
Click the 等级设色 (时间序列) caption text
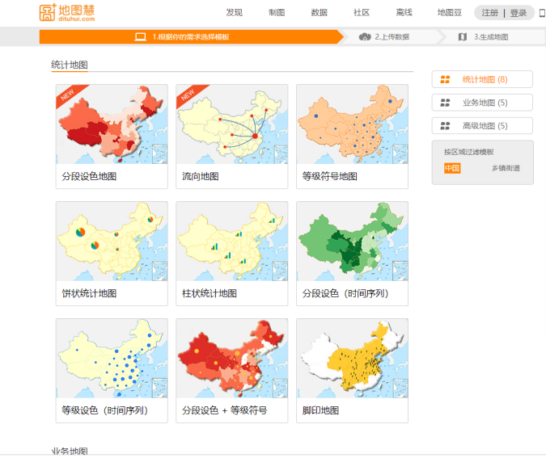pyautogui.click(x=105, y=410)
